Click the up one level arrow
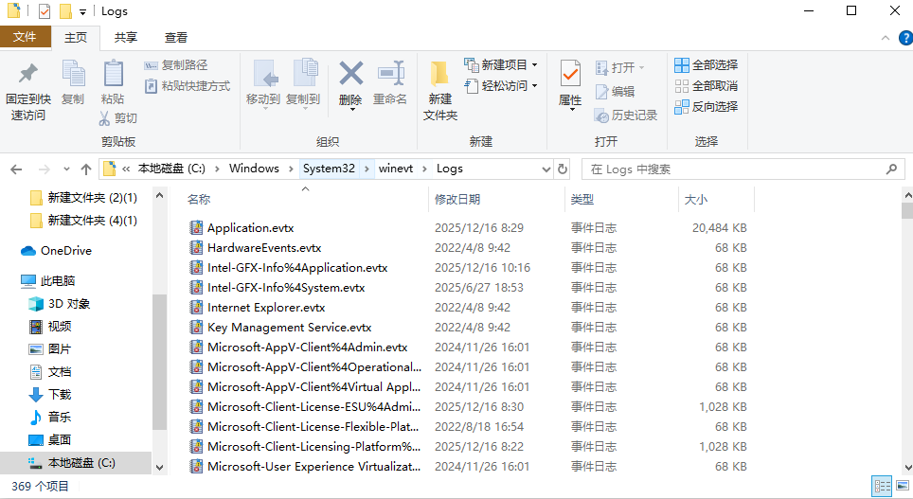This screenshot has width=913, height=499. 86,169
